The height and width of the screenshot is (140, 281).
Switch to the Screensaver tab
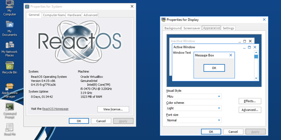click(x=192, y=28)
